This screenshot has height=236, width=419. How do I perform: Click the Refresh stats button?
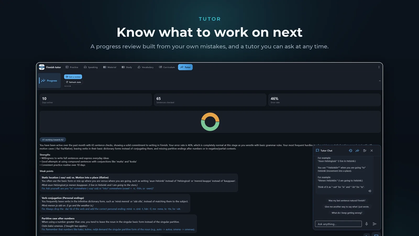click(x=74, y=82)
